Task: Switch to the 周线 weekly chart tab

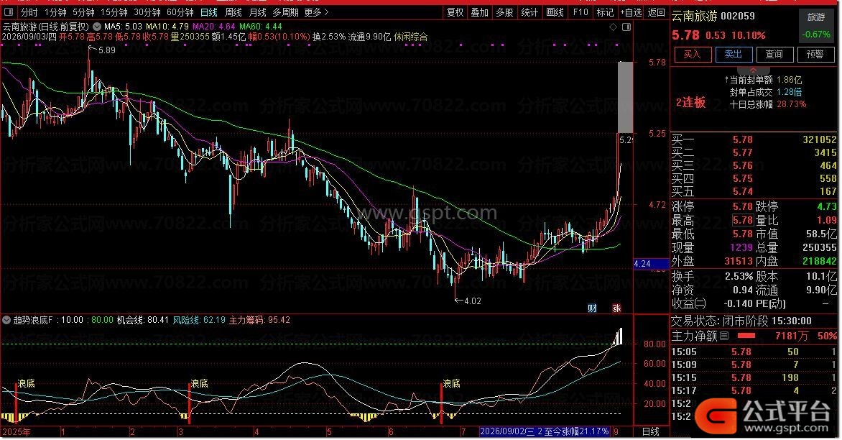Action: (233, 12)
